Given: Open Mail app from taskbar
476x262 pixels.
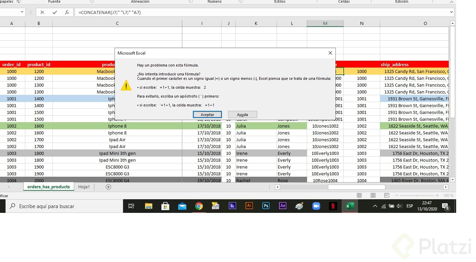Looking at the screenshot, I should 182,206.
